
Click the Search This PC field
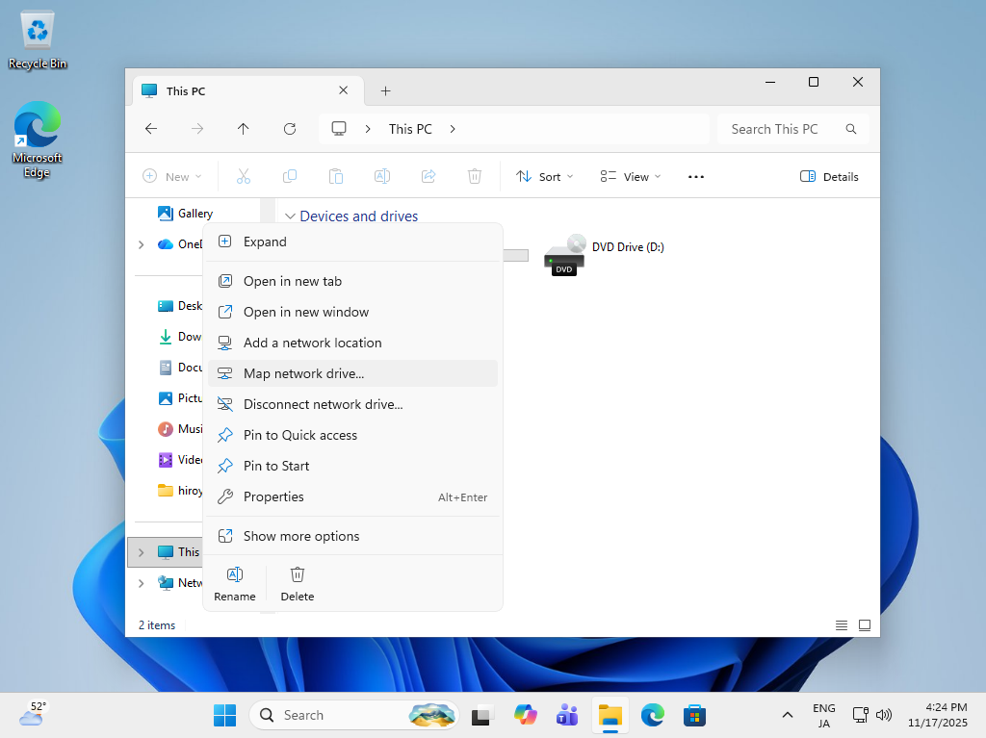tap(780, 129)
